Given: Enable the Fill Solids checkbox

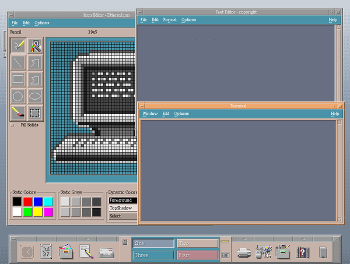Looking at the screenshot, I should (x=13, y=125).
